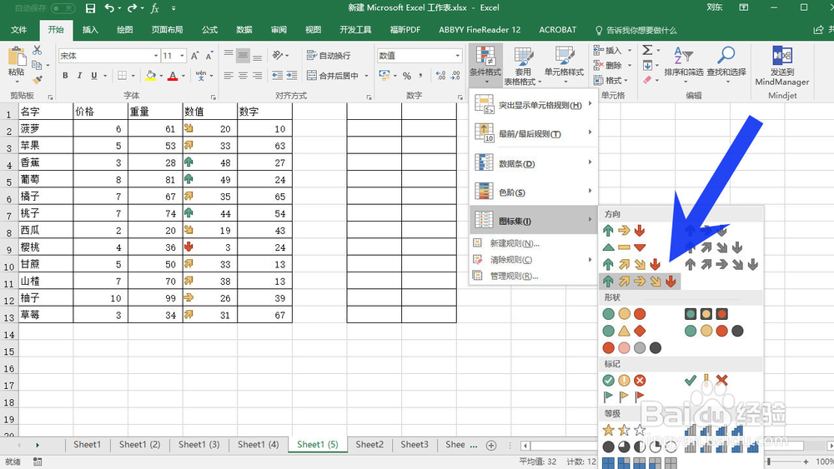Toggle align text left
Image resolution: width=834 pixels, height=469 pixels.
[x=229, y=76]
